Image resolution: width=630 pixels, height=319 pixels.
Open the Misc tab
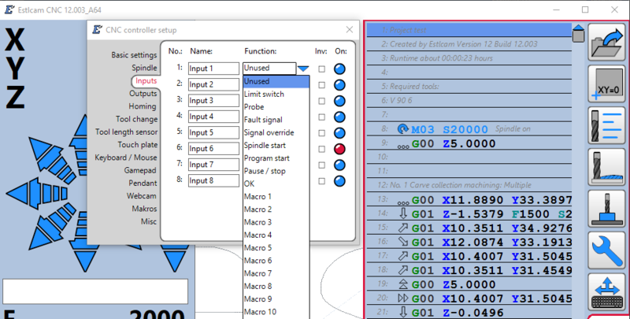click(149, 222)
